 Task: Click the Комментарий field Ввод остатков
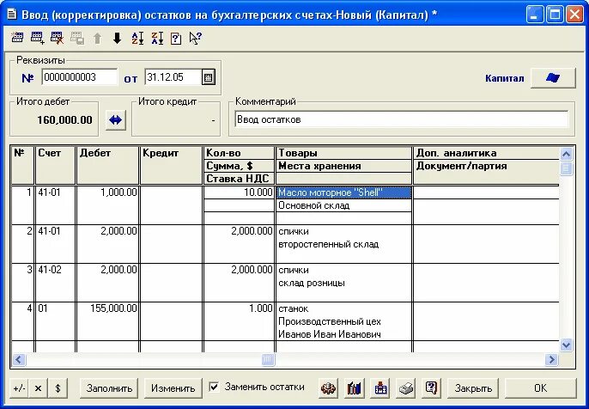[x=401, y=120]
